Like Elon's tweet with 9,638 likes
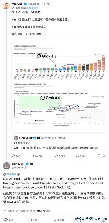 click(55, 220)
